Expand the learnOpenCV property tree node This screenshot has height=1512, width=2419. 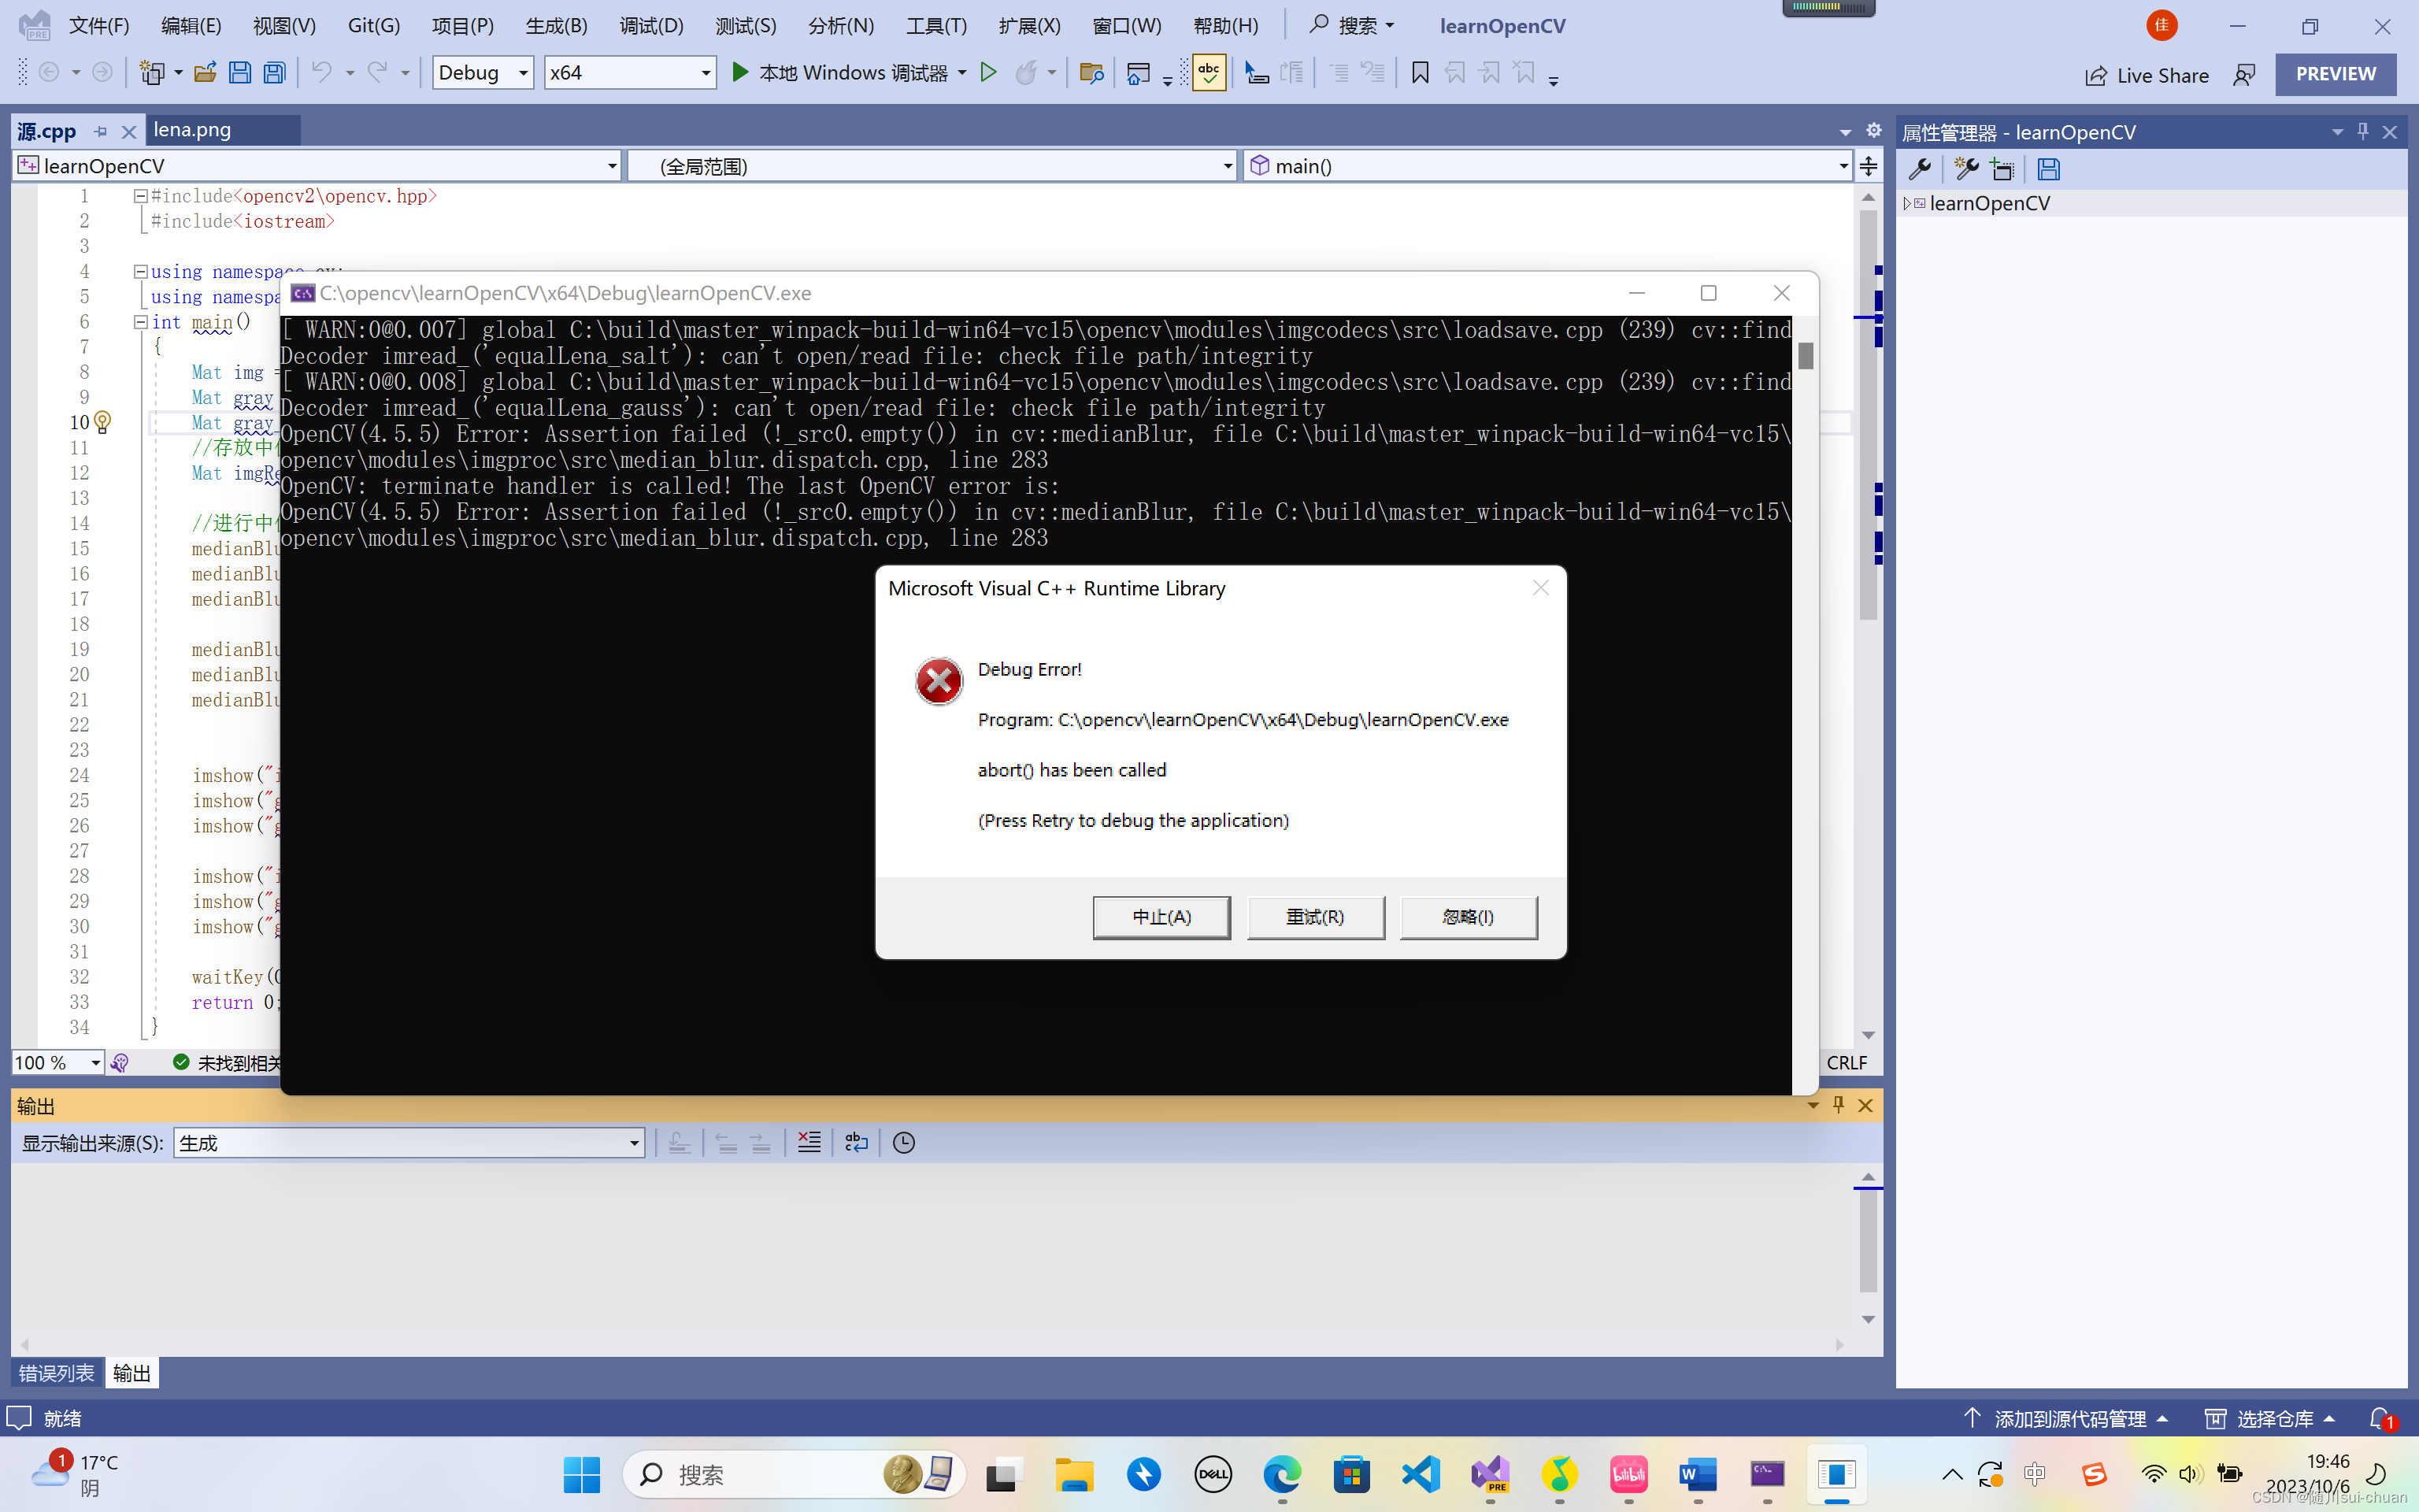click(1907, 203)
